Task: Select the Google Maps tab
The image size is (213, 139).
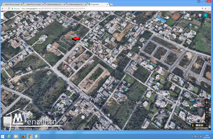Action: (x=98, y=4)
